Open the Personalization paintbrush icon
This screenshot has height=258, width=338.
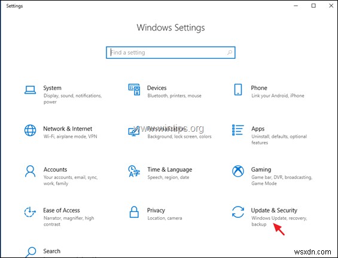pos(134,131)
